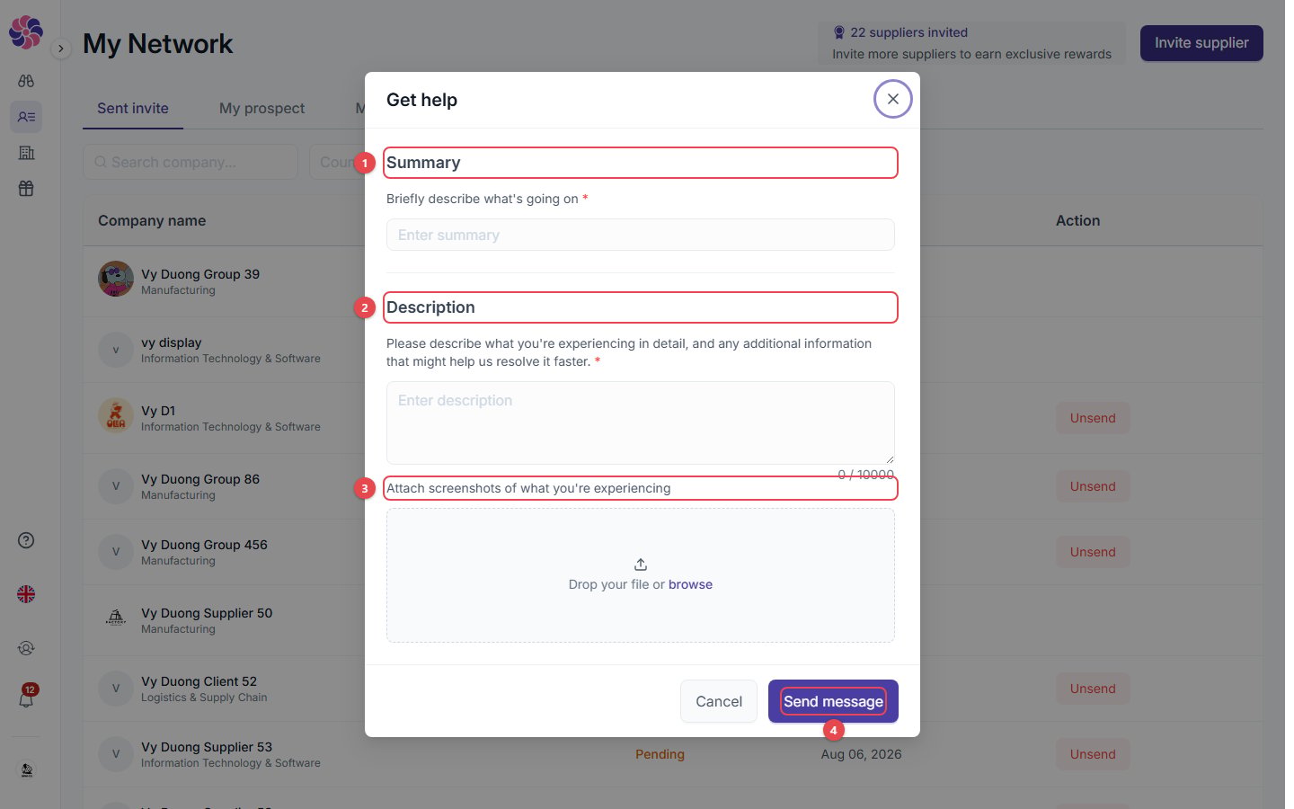Screen dimensions: 1294x809
Task: Unsend the invite for Vy Duong Group 456
Action: pyautogui.click(x=1093, y=552)
